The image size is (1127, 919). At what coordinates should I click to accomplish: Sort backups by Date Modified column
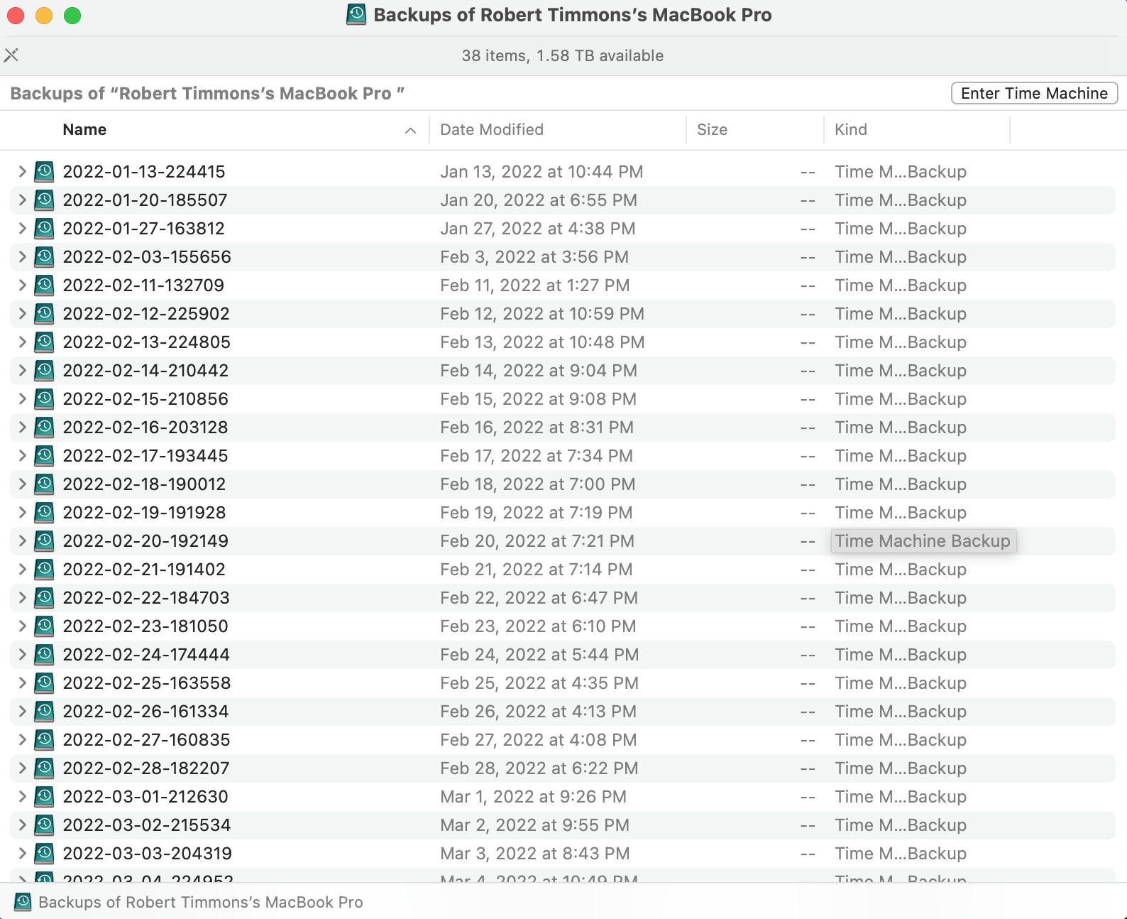point(492,130)
